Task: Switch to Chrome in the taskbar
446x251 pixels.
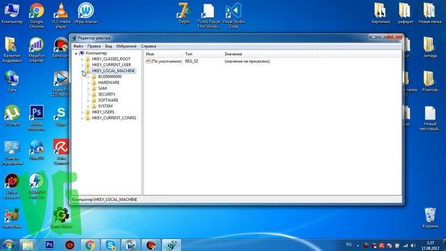Action: coord(90,245)
